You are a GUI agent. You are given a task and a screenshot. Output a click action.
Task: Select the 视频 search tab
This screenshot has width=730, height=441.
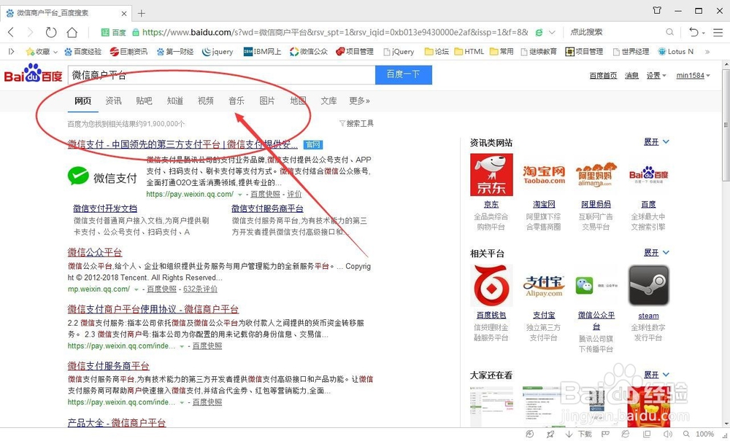pyautogui.click(x=205, y=101)
